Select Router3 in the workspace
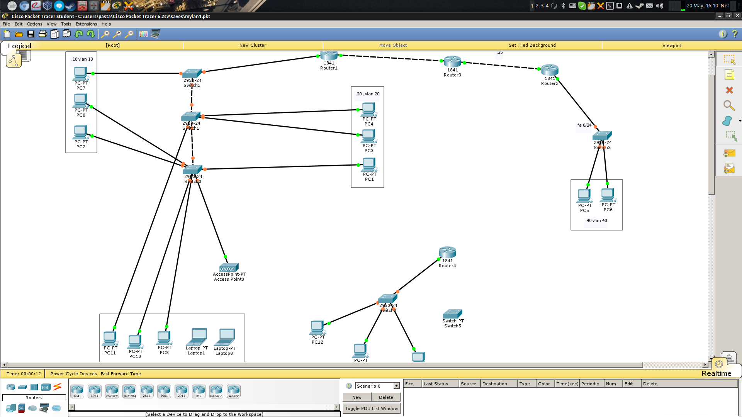 (452, 62)
